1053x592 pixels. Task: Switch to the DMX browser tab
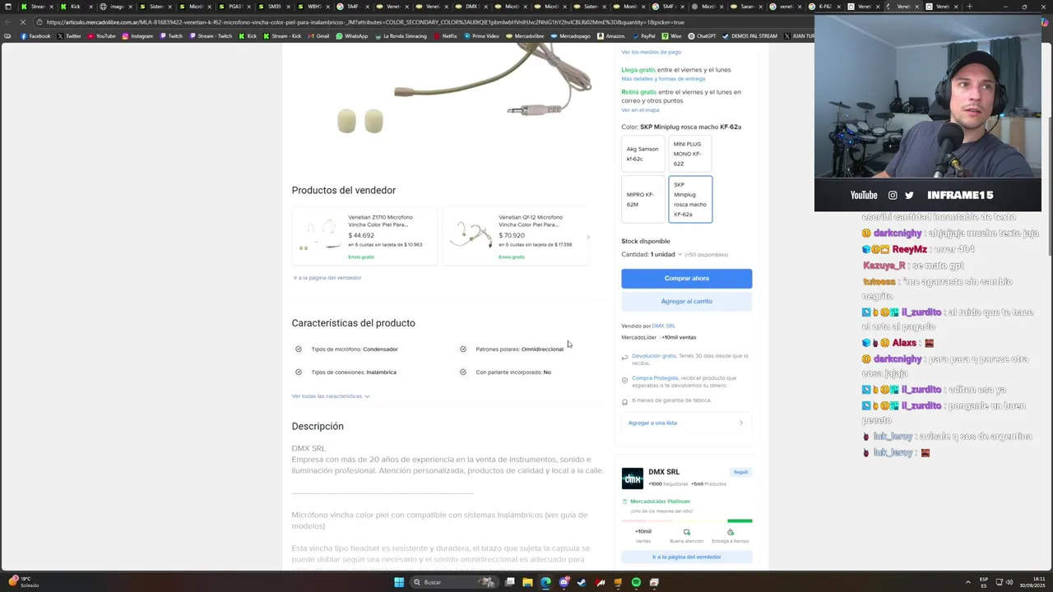click(x=471, y=7)
